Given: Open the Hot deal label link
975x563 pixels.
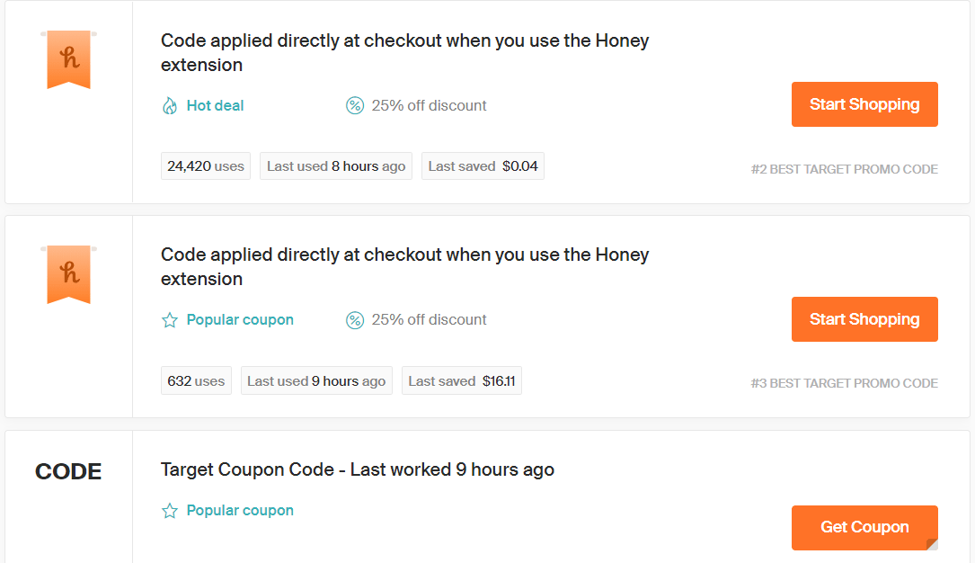Looking at the screenshot, I should tap(214, 105).
